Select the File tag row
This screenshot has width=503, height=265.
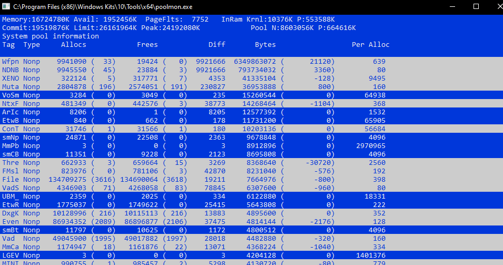tap(252, 179)
